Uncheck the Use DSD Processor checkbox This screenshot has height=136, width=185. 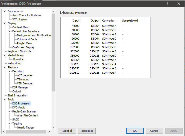[x=62, y=13]
